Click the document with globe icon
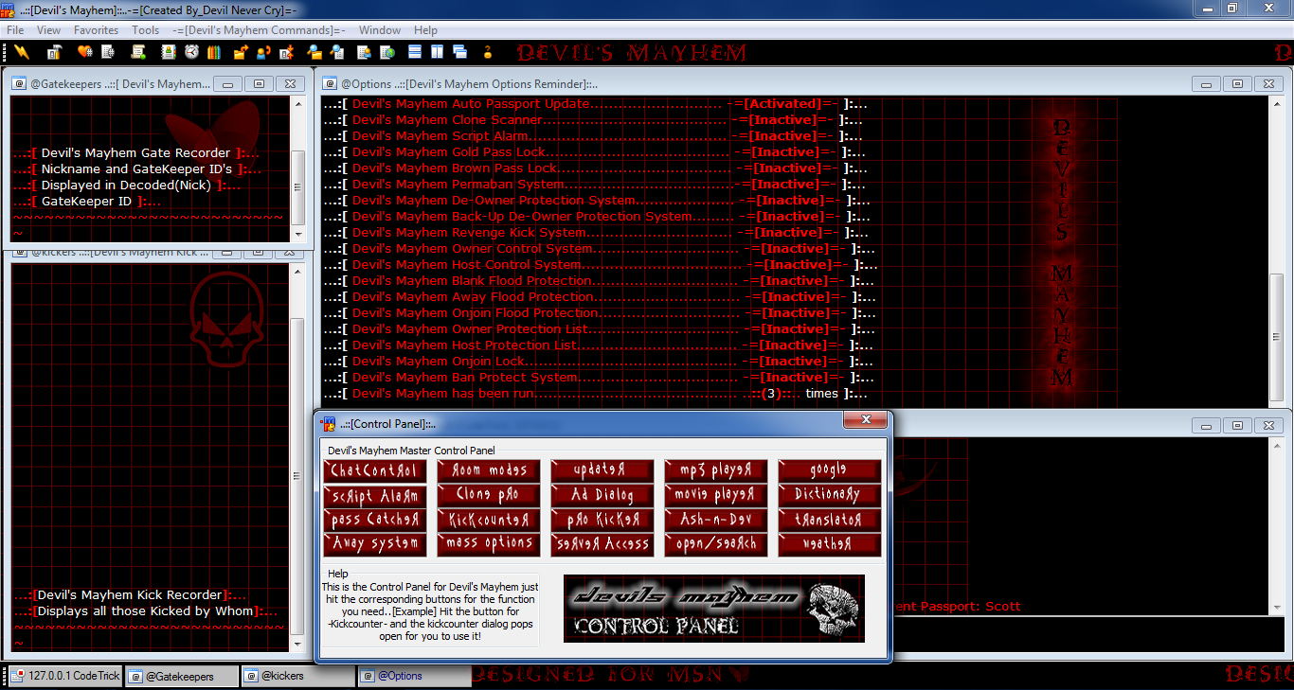1294x690 pixels. [x=387, y=52]
